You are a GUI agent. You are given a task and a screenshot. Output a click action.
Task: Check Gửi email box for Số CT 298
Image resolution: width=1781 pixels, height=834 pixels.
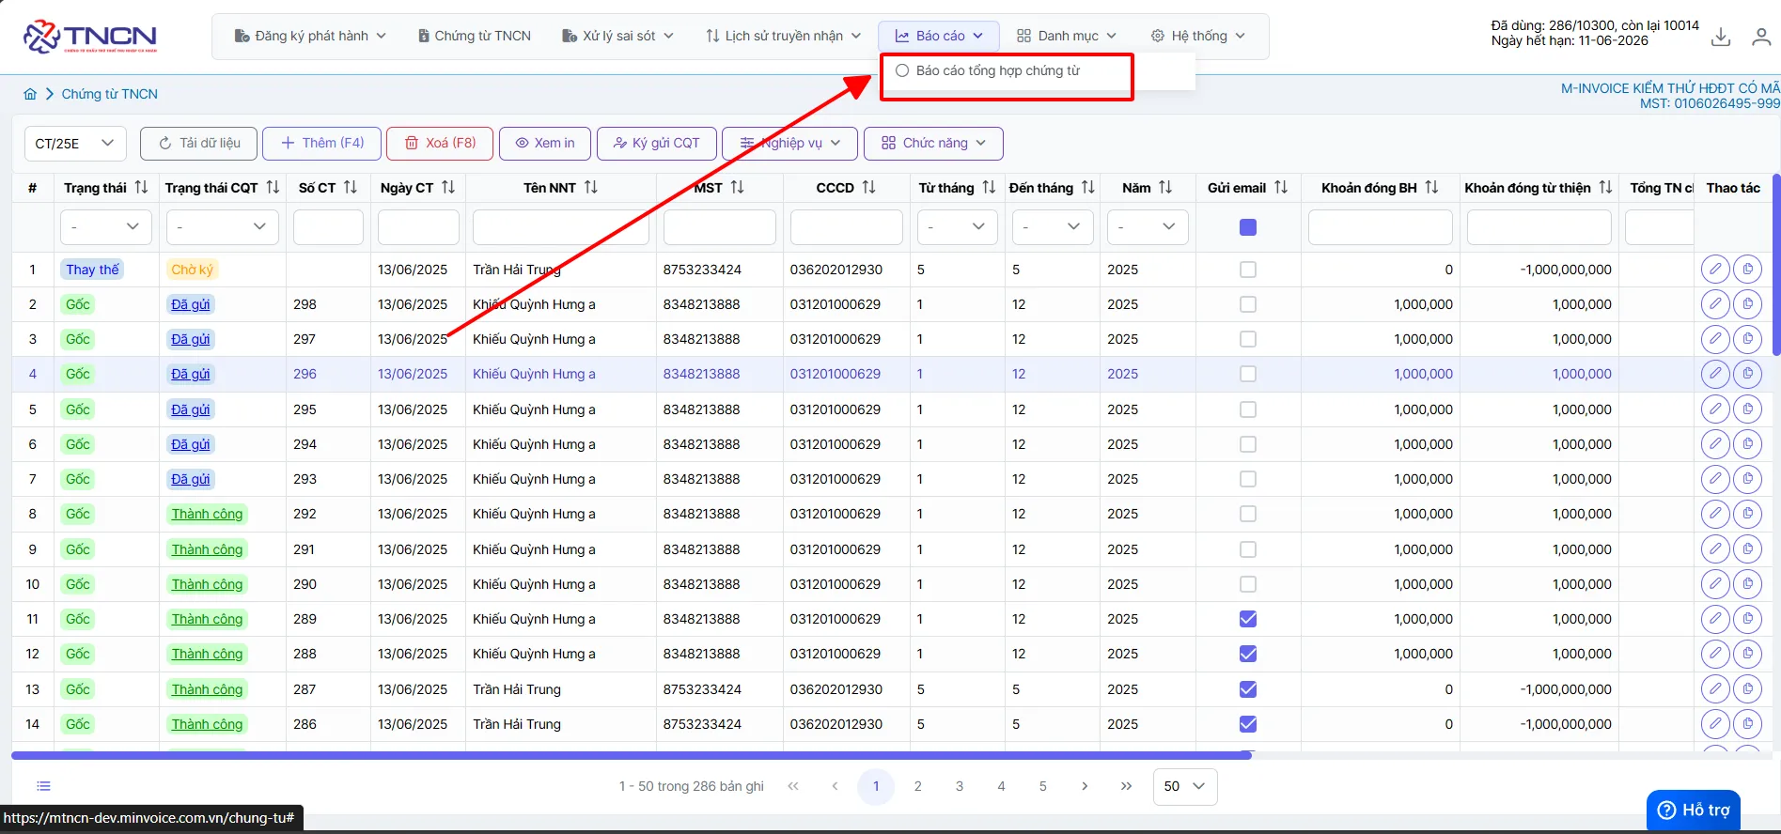point(1248,304)
